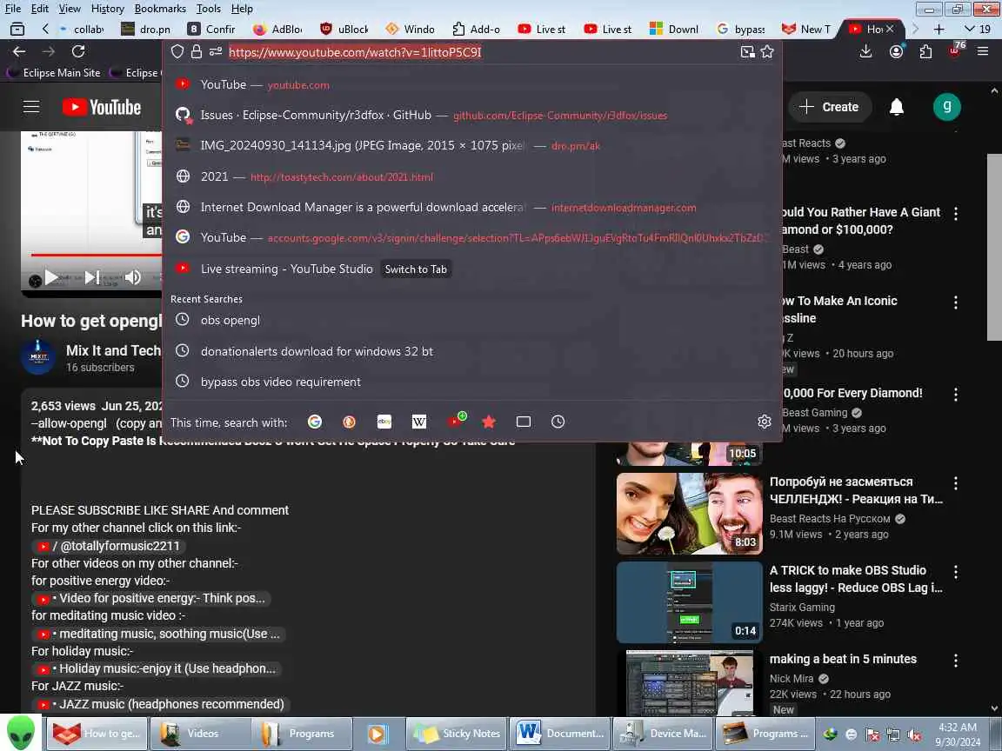Open options for 'For Every Diamond' video
The width and height of the screenshot is (1002, 751).
[955, 395]
